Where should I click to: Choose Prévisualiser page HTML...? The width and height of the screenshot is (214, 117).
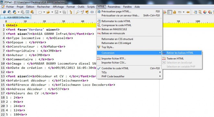129,11
